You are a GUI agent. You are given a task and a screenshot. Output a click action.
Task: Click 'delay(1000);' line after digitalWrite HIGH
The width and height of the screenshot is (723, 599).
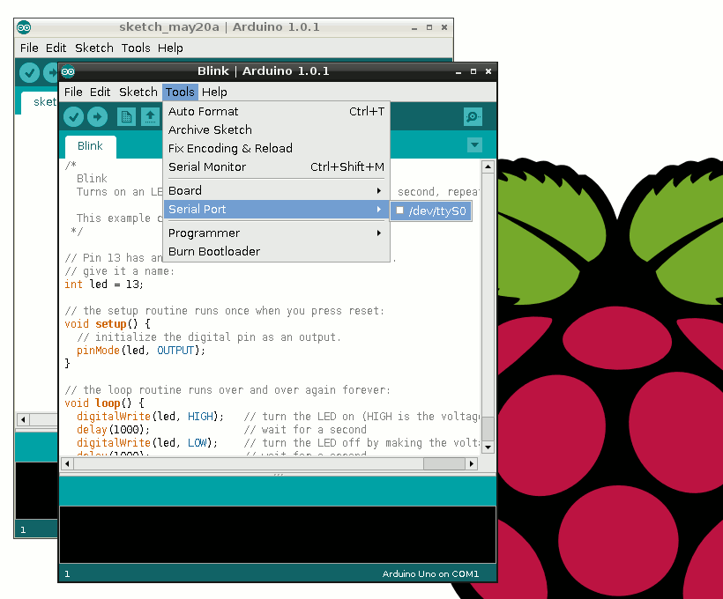[113, 430]
